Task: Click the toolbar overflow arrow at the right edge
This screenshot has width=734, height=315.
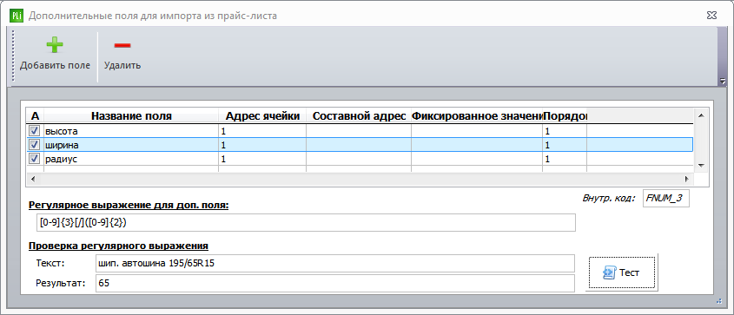Action: (x=723, y=81)
